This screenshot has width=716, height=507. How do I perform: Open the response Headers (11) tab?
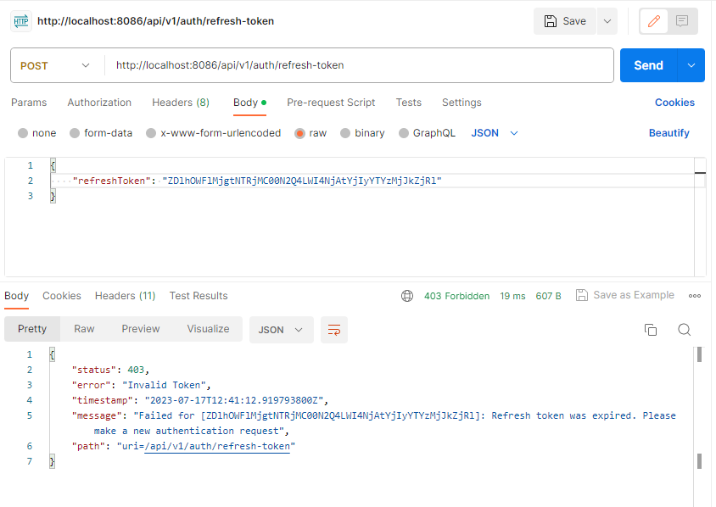tap(125, 296)
